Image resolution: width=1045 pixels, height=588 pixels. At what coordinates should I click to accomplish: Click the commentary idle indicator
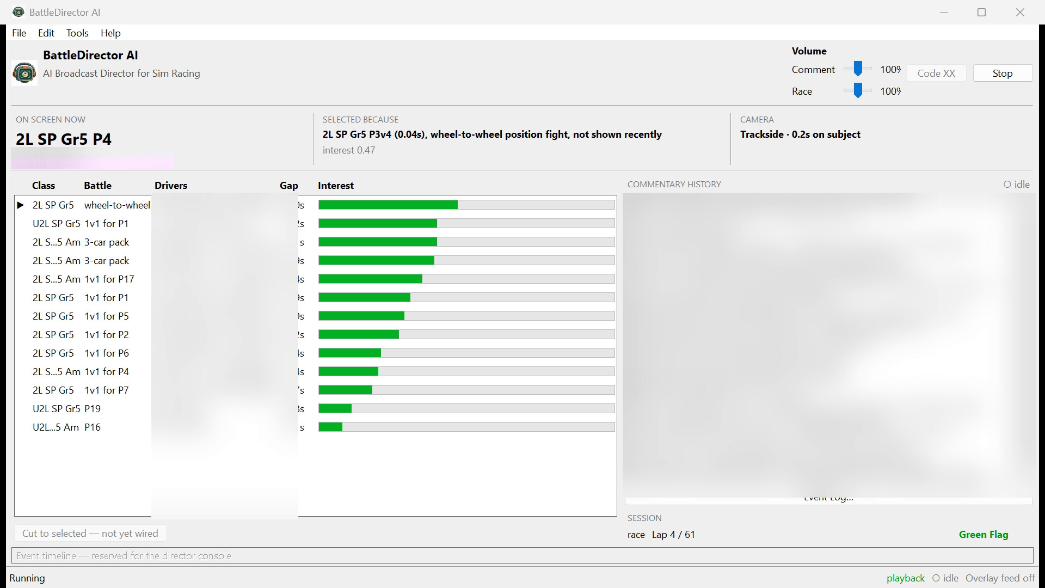tap(1017, 185)
